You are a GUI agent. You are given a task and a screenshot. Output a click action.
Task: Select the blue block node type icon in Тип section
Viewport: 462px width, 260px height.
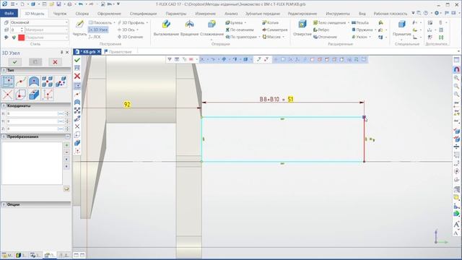point(34,95)
